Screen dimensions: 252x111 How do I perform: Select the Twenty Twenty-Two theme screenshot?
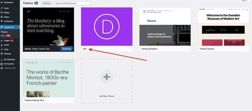click(48, 27)
